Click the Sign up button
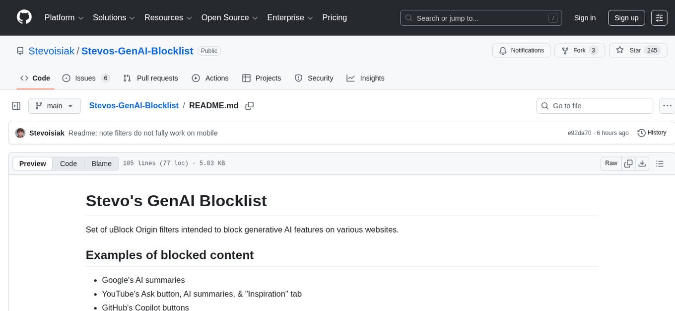 tap(626, 17)
